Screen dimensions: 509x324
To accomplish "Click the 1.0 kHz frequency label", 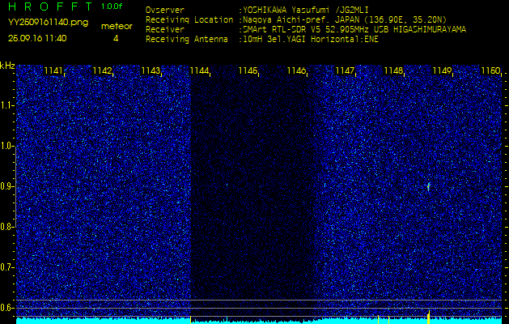I will pyautogui.click(x=6, y=147).
